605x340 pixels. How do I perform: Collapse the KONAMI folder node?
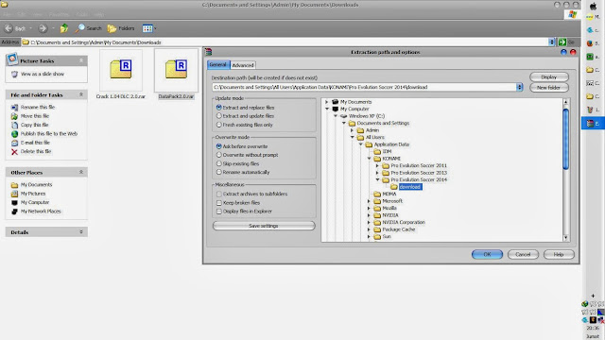[369, 158]
